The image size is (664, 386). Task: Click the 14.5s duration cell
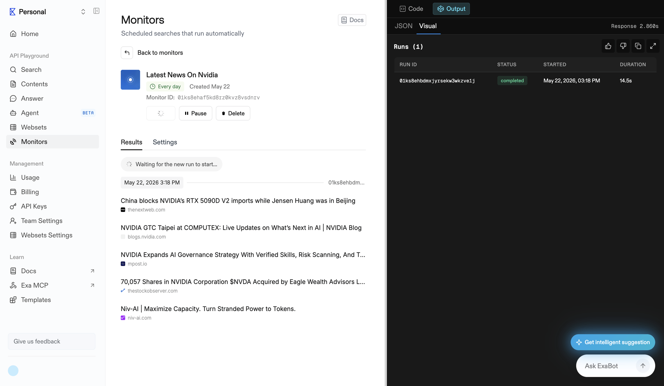[x=626, y=81]
